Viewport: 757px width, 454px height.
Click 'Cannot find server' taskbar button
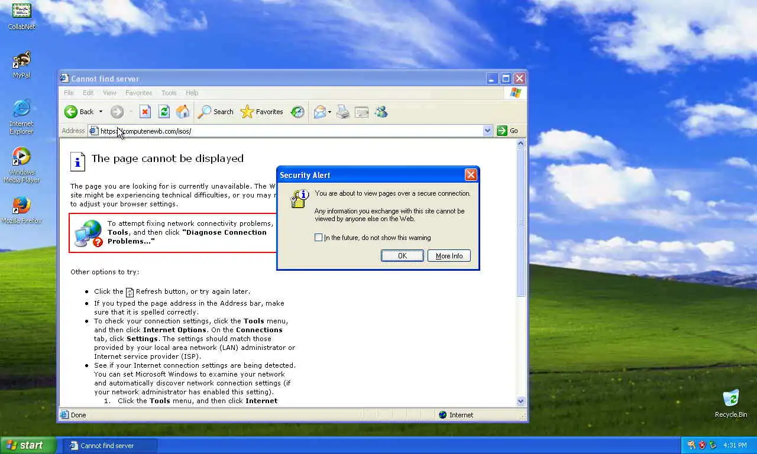click(x=111, y=446)
